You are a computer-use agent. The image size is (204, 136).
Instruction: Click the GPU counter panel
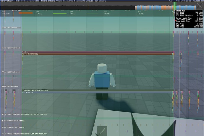pos(85,13)
